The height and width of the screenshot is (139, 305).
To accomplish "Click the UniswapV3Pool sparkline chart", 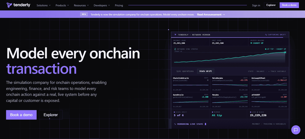I will pyautogui.click(x=269, y=85).
